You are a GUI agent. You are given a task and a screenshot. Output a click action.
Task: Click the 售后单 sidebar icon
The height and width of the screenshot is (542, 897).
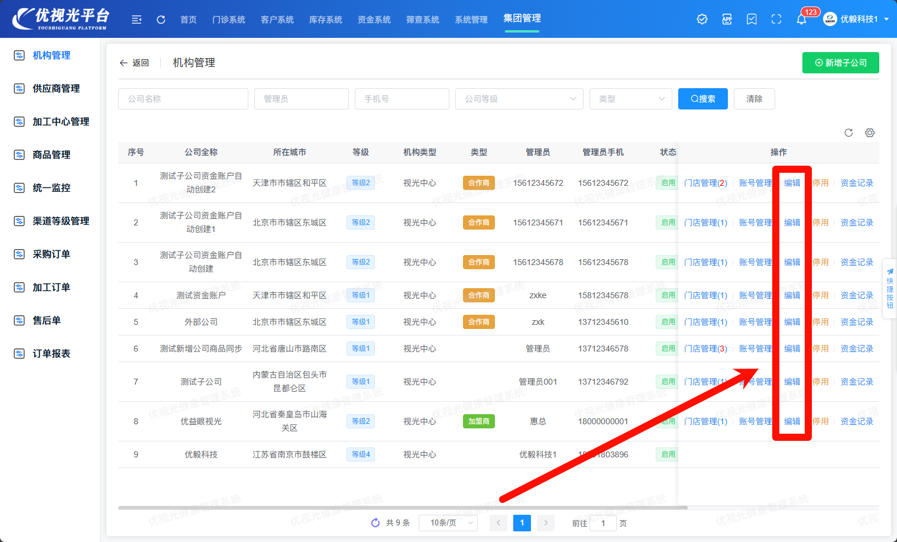(x=20, y=320)
